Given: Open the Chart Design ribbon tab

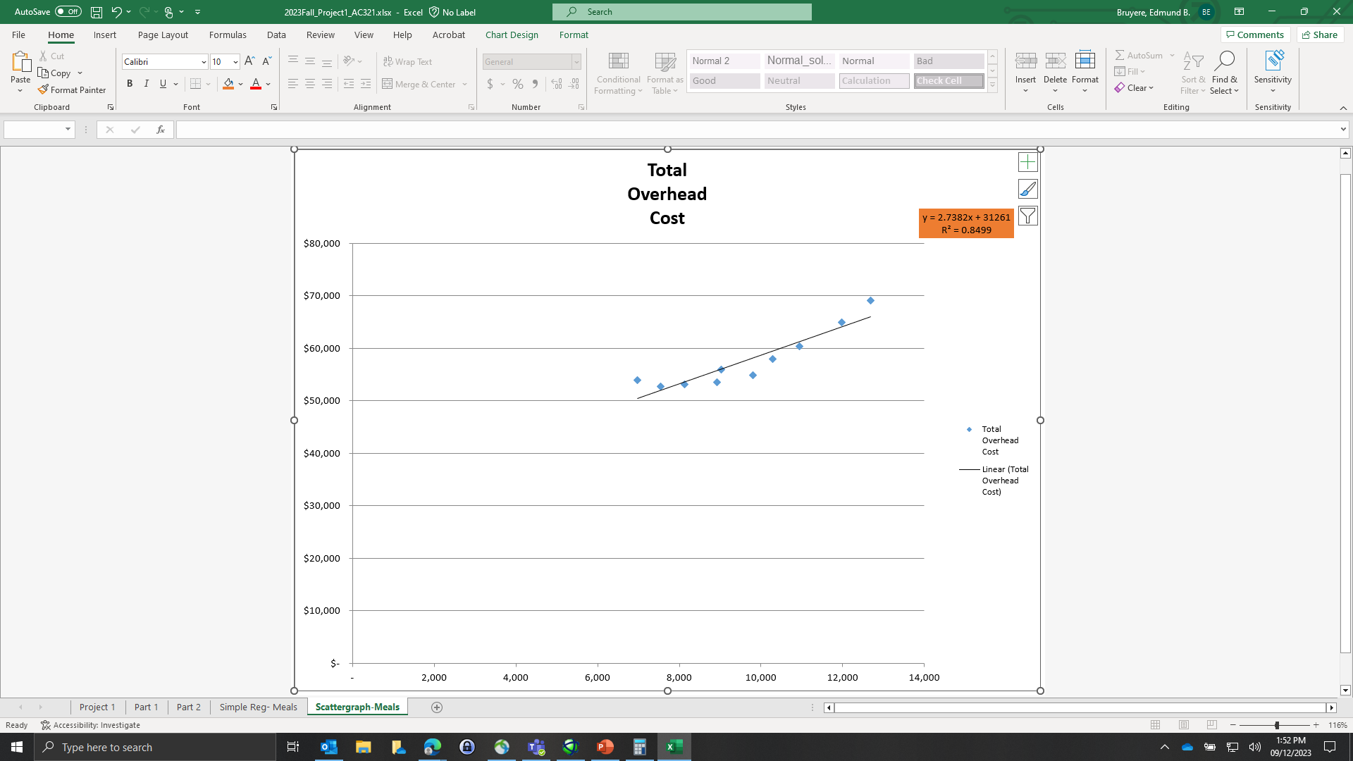Looking at the screenshot, I should tap(512, 35).
